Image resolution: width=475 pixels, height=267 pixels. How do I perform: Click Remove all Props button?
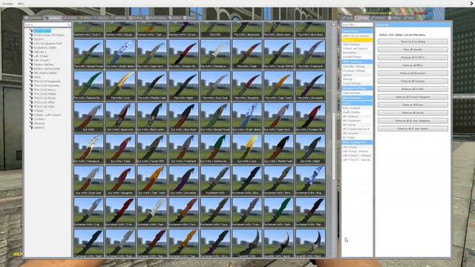(413, 105)
